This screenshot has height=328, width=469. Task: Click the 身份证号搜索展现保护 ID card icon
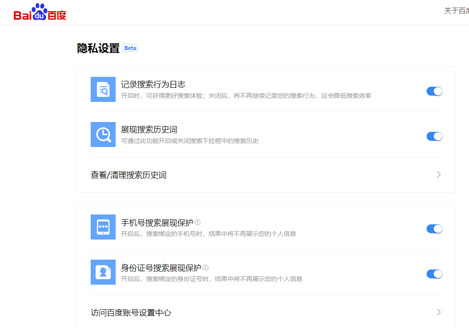click(103, 272)
